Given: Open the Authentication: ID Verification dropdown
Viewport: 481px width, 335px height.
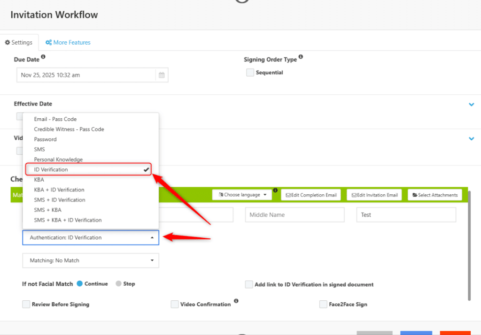Looking at the screenshot, I should click(90, 237).
